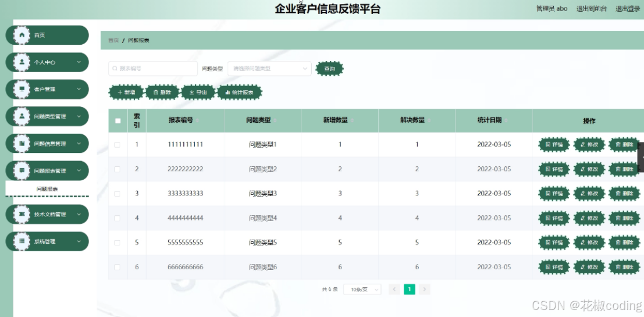Click the sort icon on the 问题类型 column

[x=275, y=120]
